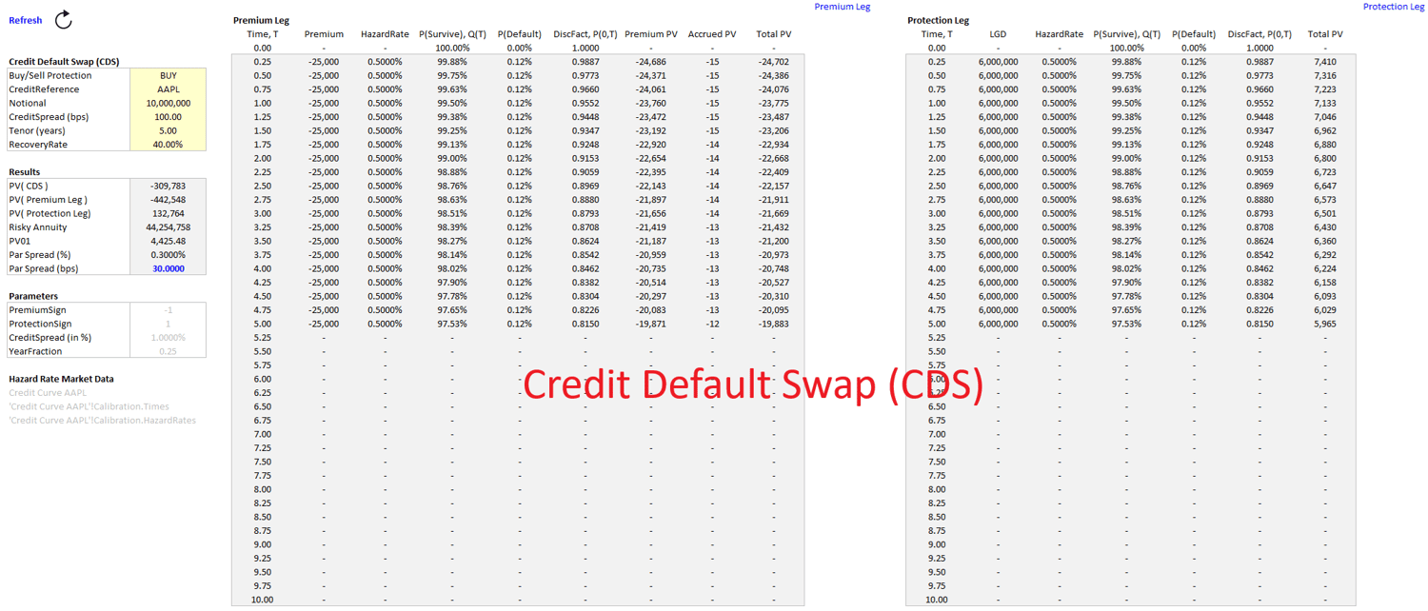The width and height of the screenshot is (1428, 611).
Task: Click the PV( CDS ) value -309,783
Action: (169, 187)
